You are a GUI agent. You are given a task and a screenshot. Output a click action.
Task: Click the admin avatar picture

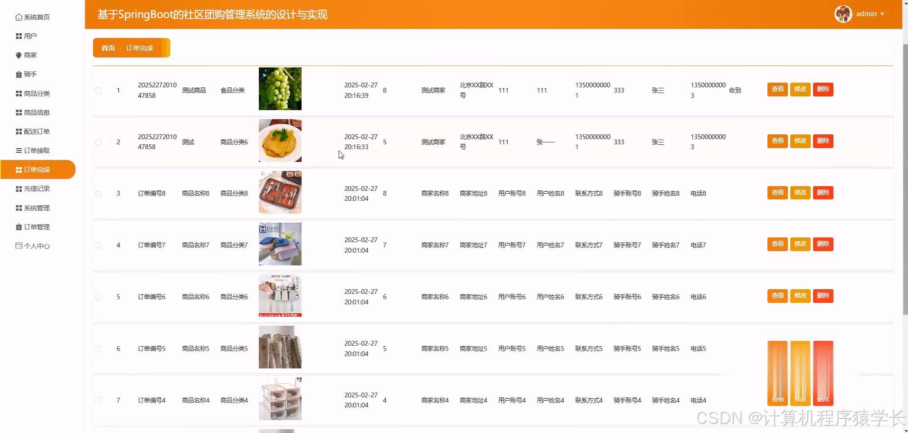pos(843,14)
